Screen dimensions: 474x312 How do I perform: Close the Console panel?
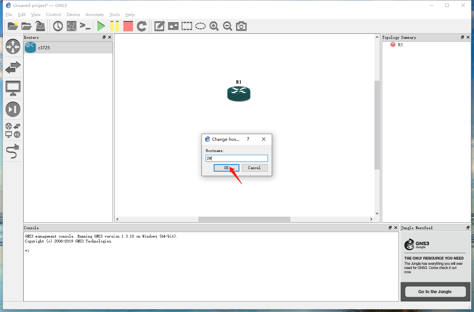pyautogui.click(x=396, y=228)
